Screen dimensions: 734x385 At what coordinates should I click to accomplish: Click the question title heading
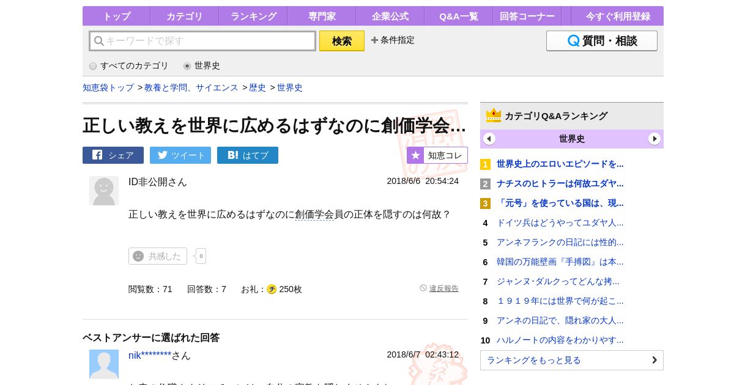click(x=275, y=125)
